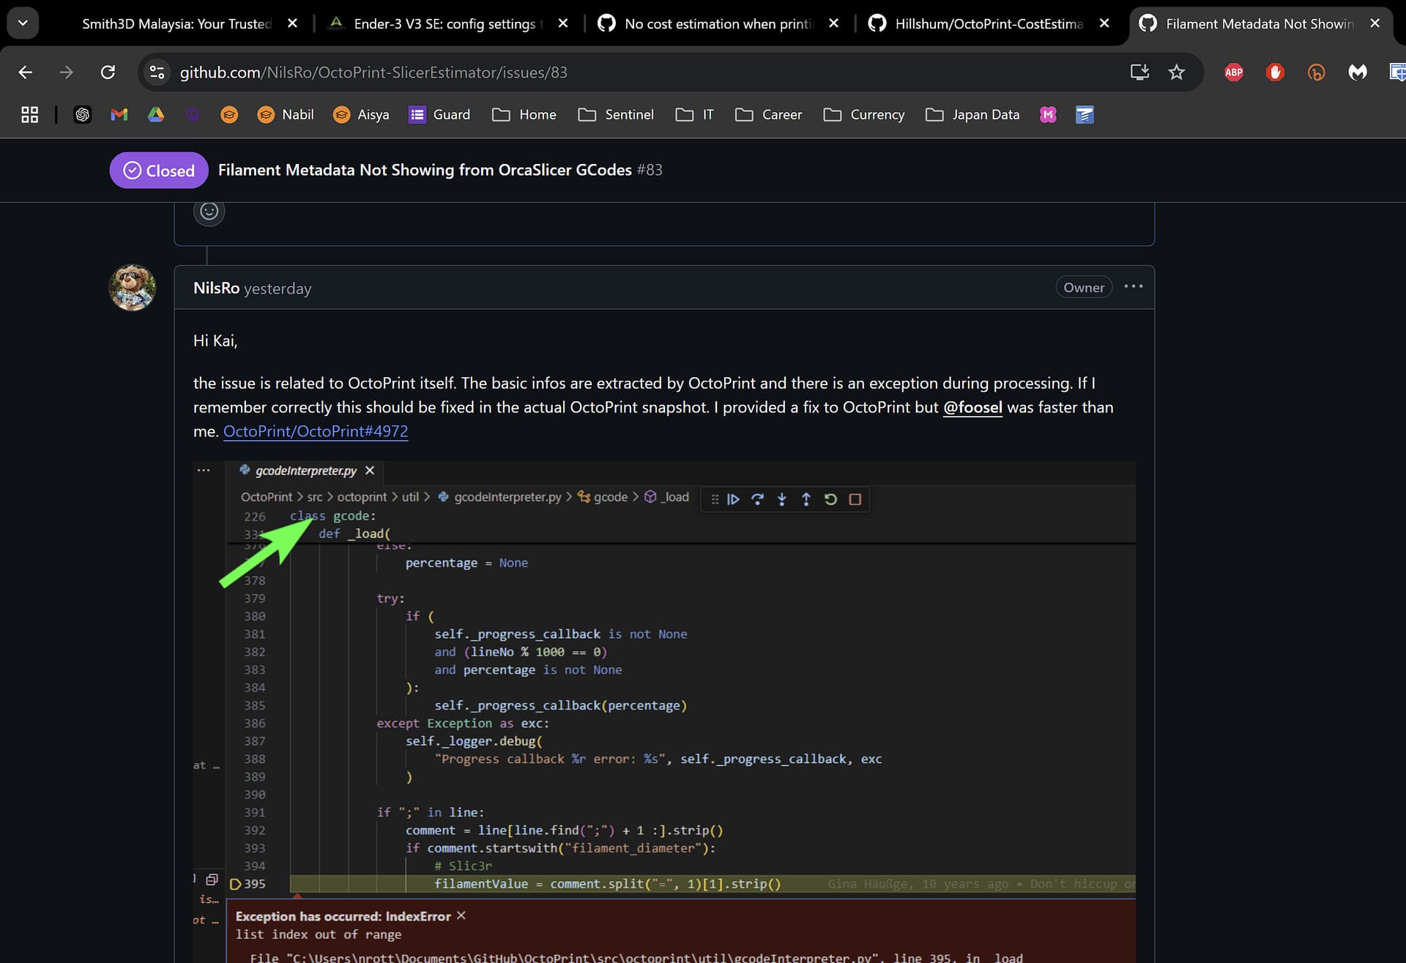The image size is (1406, 963).
Task: Open the orange circular extension icon
Action: tap(1316, 72)
